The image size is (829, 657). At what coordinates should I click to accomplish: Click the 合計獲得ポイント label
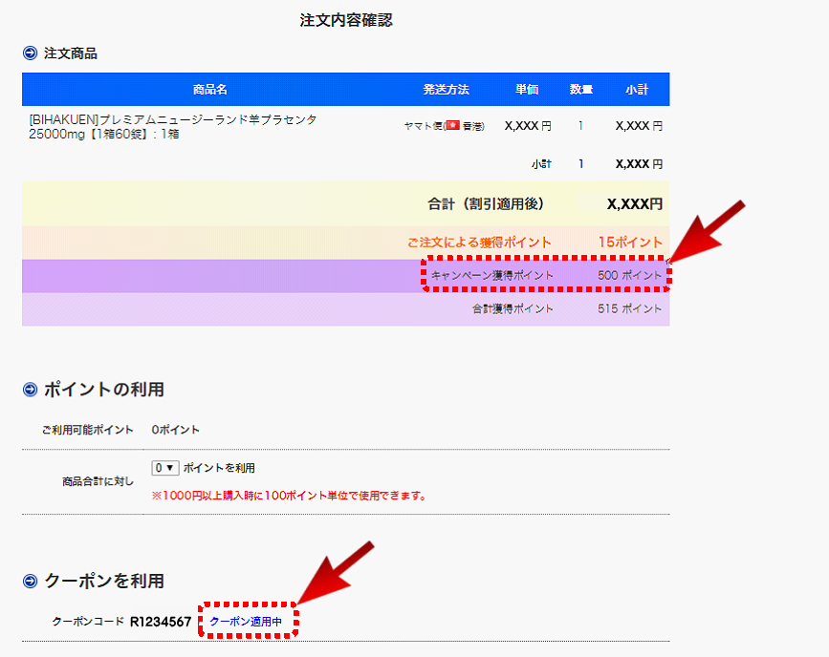click(x=513, y=309)
